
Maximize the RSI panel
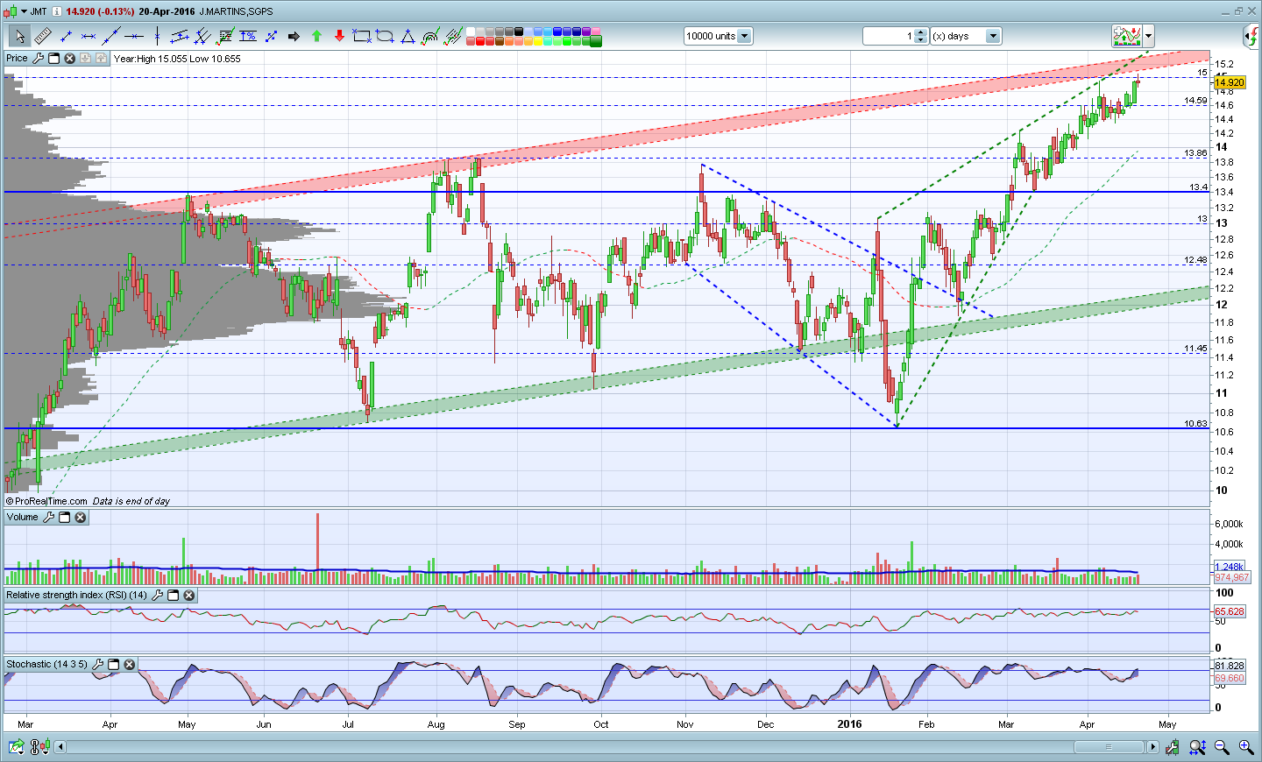(174, 596)
